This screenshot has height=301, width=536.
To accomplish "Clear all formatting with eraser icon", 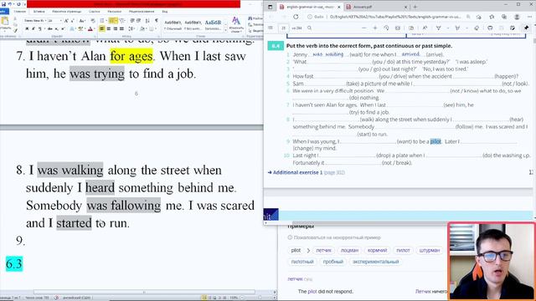I will pos(93,21).
